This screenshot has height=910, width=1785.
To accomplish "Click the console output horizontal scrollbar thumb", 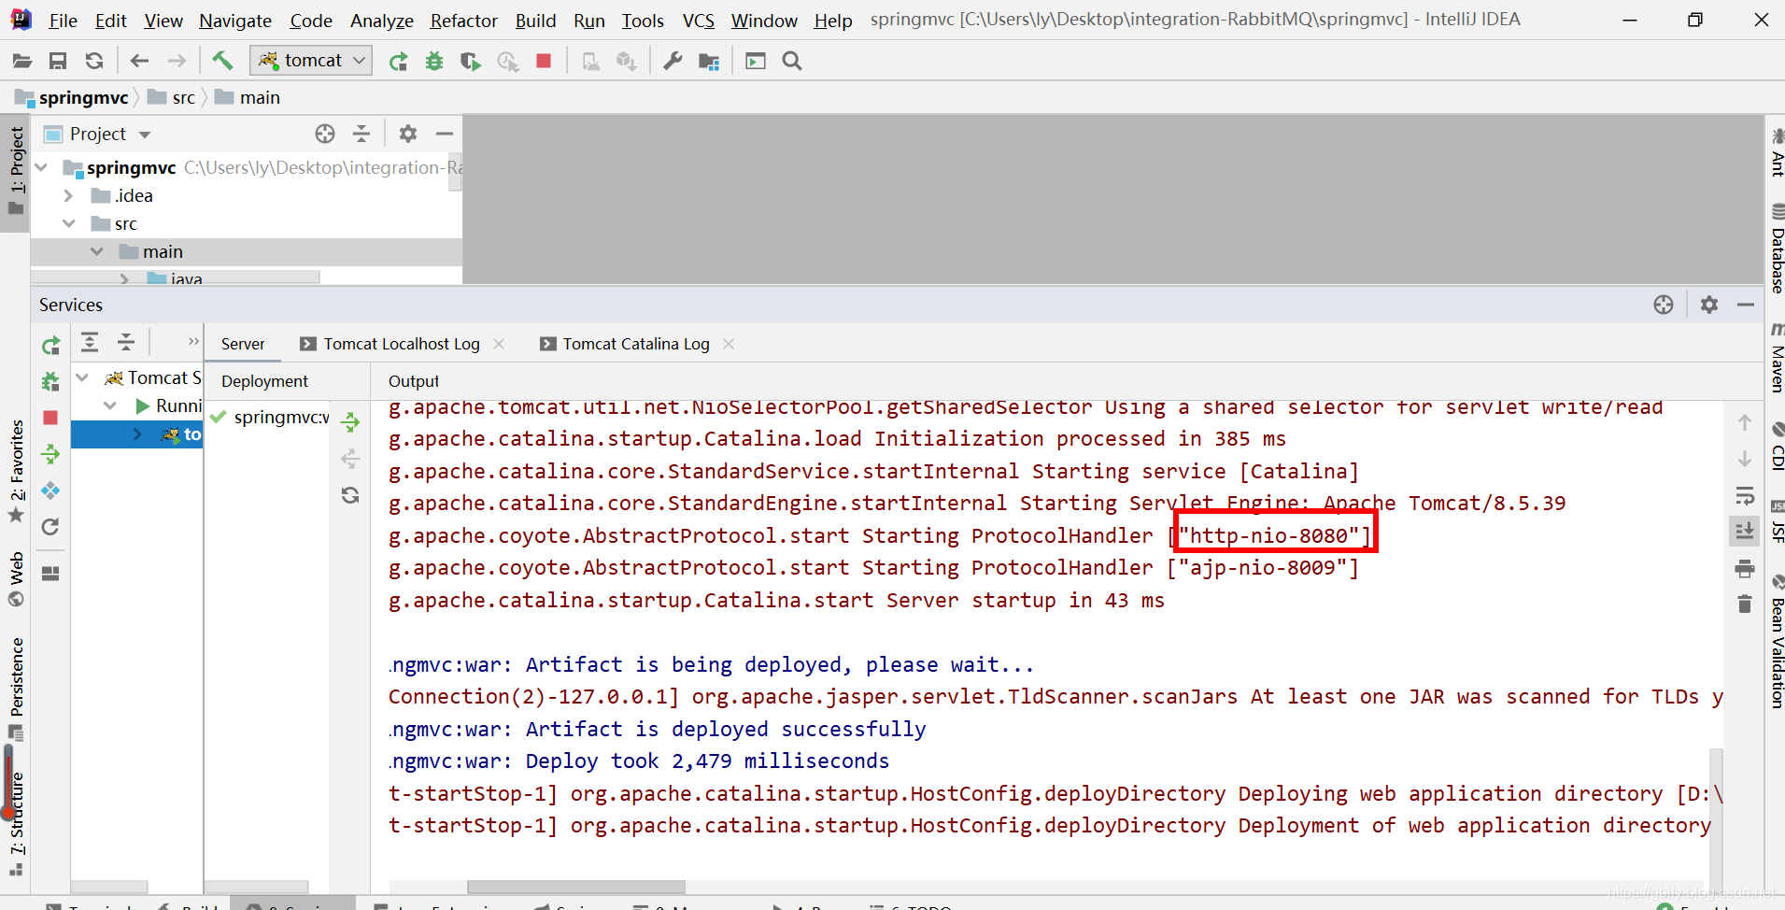I will [576, 887].
